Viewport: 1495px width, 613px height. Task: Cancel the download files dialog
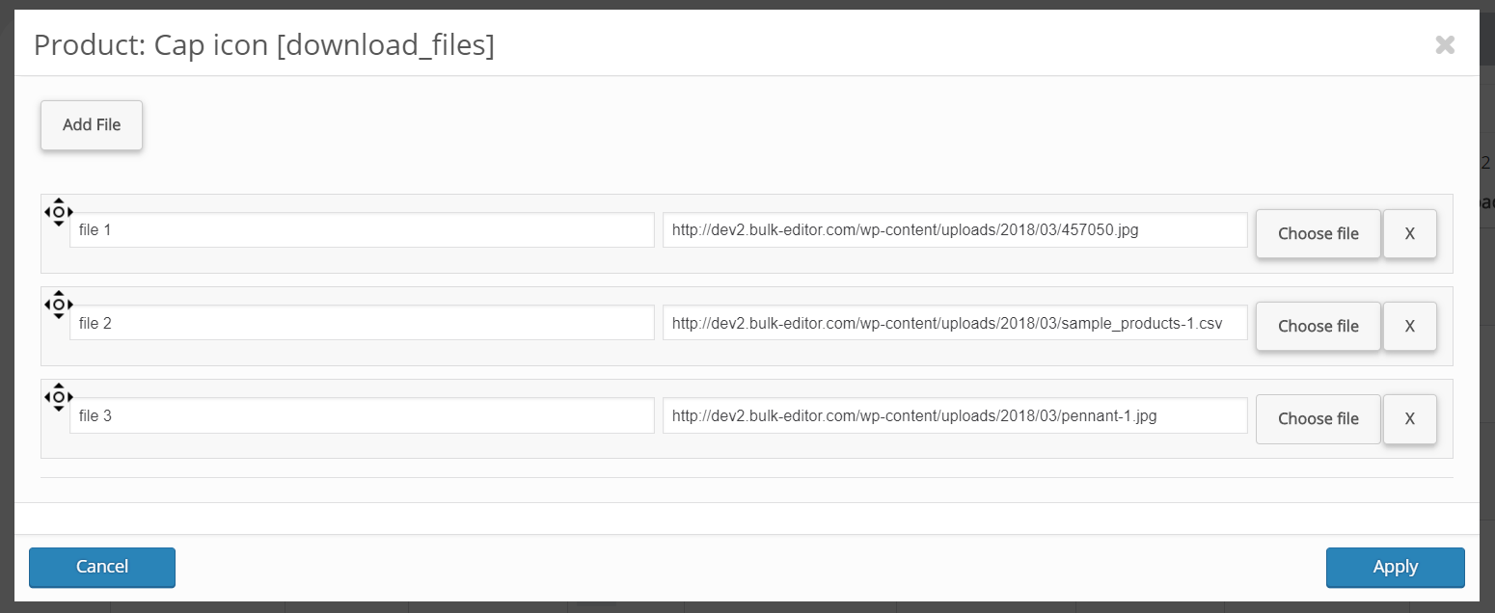pyautogui.click(x=102, y=567)
